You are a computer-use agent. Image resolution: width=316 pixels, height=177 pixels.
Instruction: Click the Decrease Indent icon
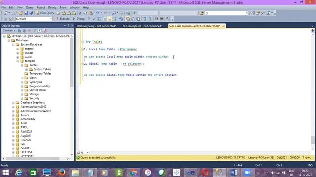tap(157, 19)
